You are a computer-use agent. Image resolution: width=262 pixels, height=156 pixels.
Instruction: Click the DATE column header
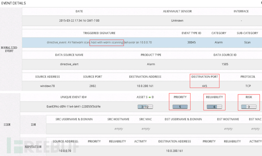pyautogui.click(x=79, y=11)
